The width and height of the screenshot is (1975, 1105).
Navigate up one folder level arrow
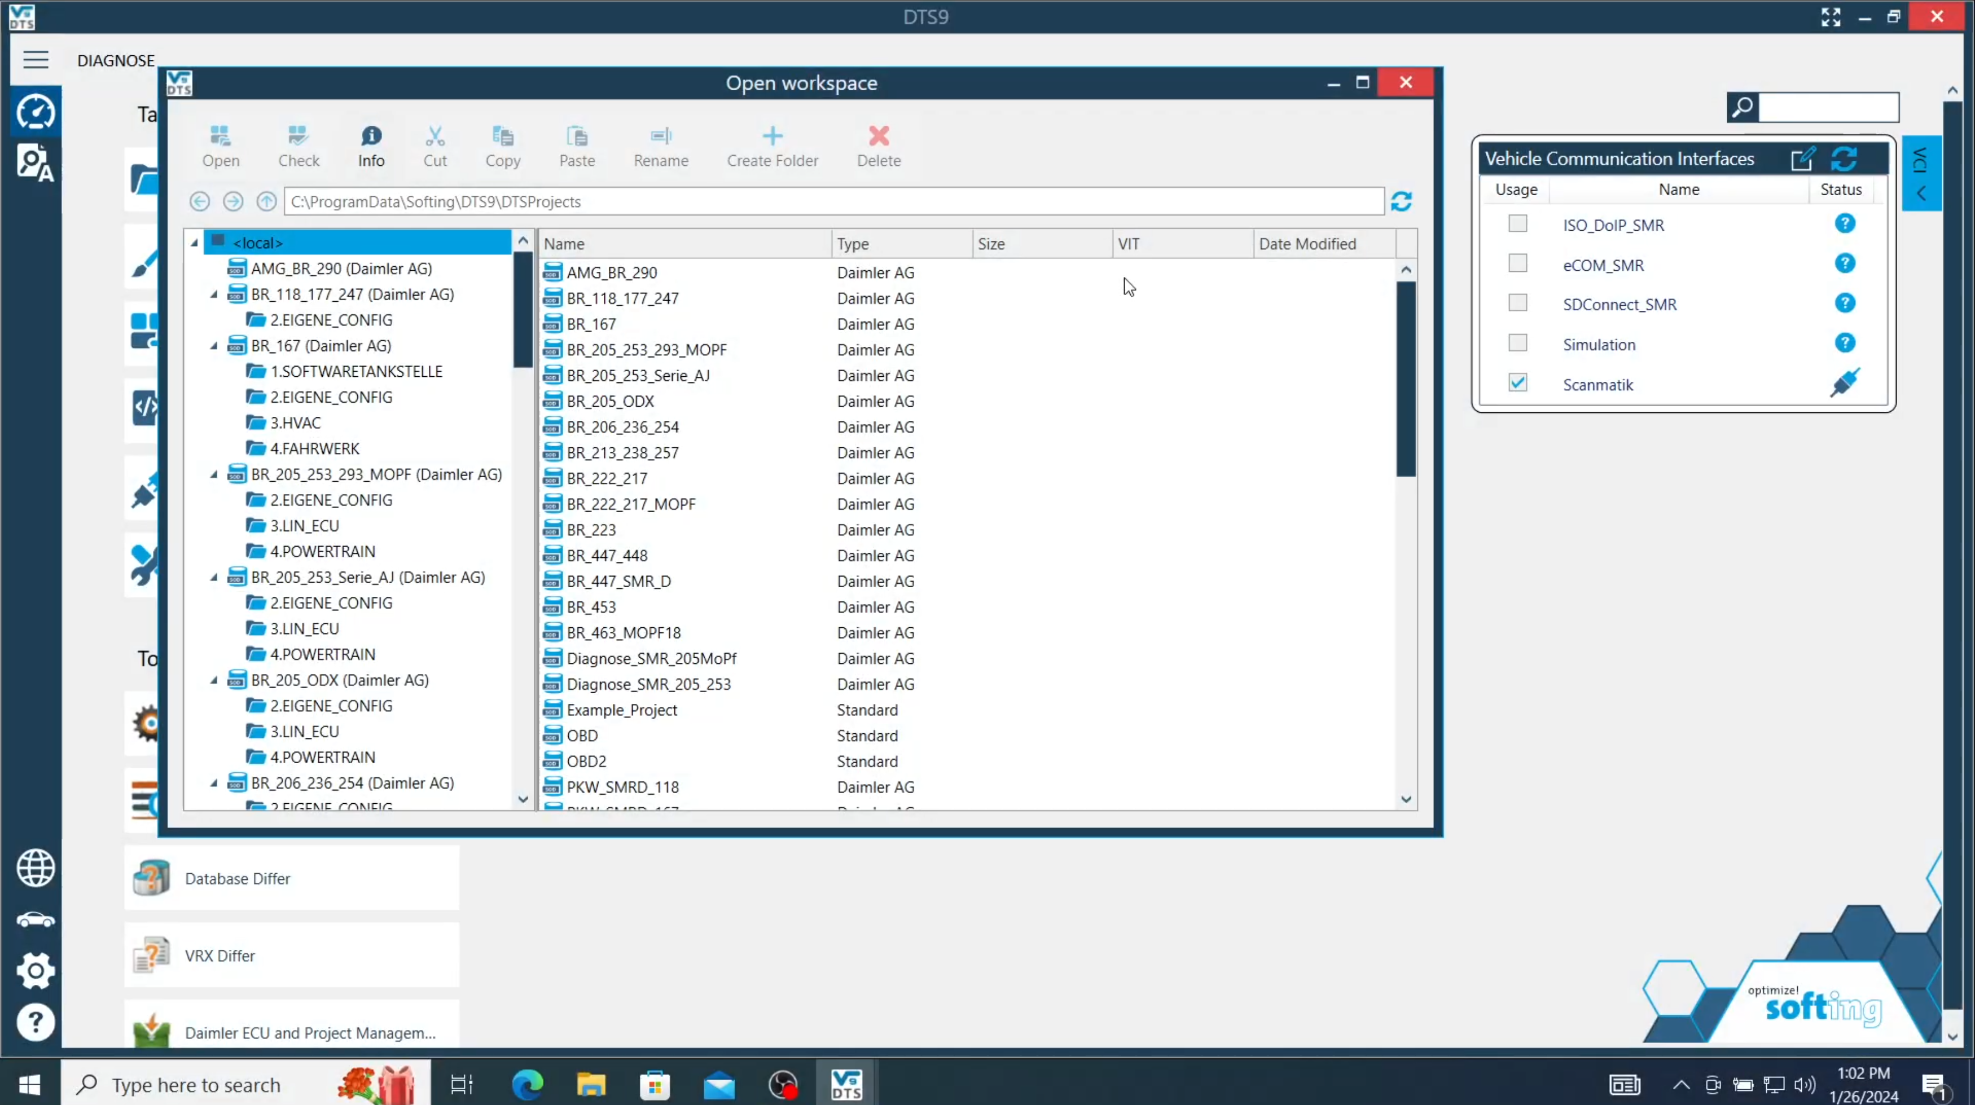(266, 201)
